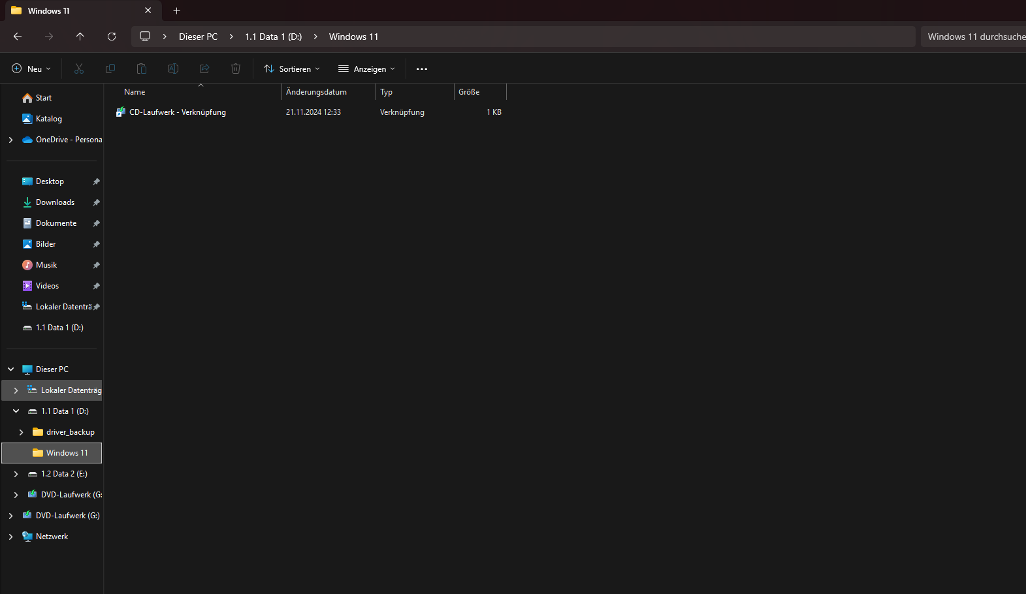
Task: Click the Share icon in toolbar
Action: click(204, 69)
